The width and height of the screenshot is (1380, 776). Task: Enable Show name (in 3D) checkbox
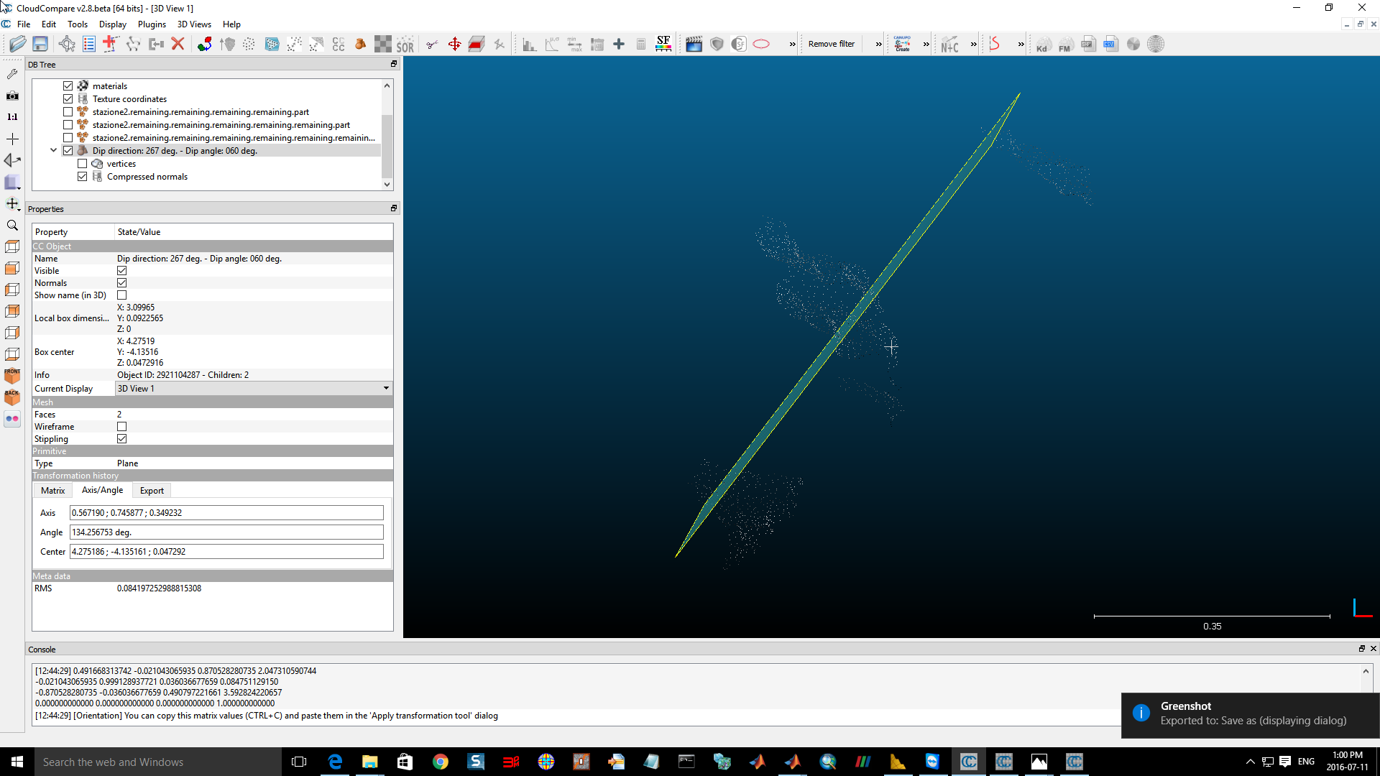point(121,295)
